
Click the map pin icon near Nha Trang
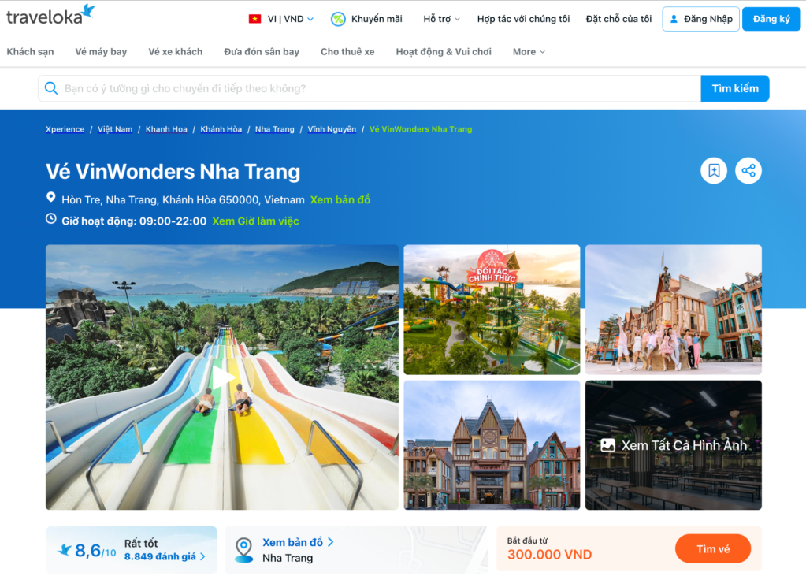[243, 550]
